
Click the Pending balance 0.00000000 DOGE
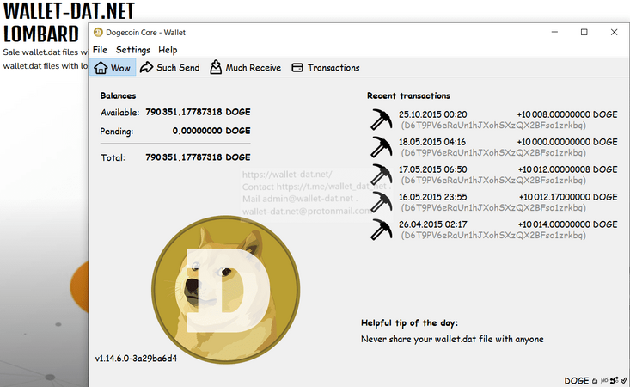coord(211,131)
